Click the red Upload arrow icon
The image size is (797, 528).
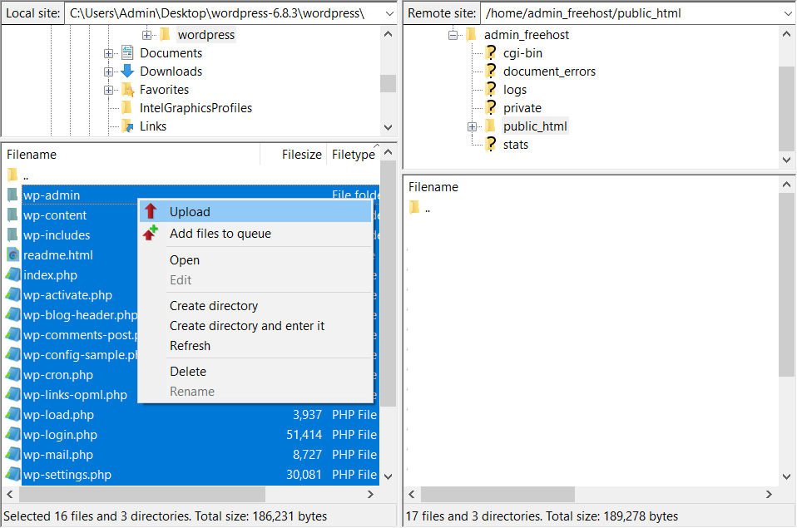pos(151,212)
